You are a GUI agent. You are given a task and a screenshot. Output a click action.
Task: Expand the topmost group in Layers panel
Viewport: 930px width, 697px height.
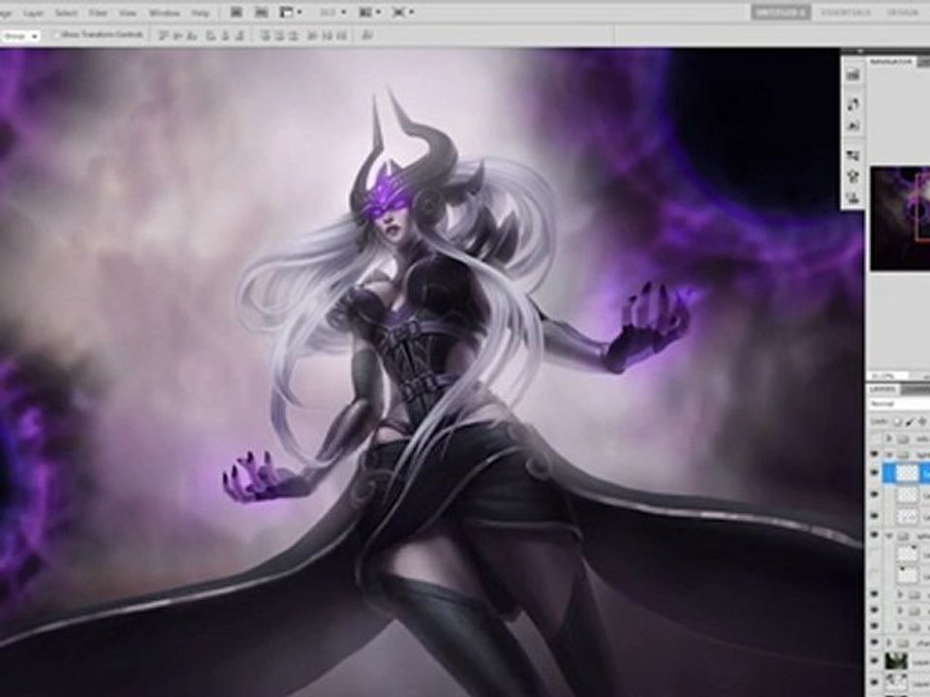888,439
